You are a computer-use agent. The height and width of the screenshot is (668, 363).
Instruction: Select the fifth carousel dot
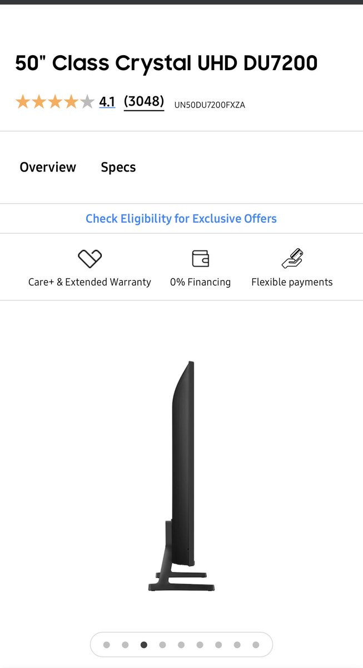[x=181, y=645]
